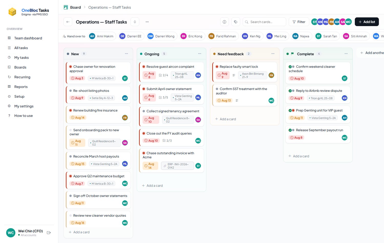
Task: Open the New list options menu
Action: click(x=126, y=54)
